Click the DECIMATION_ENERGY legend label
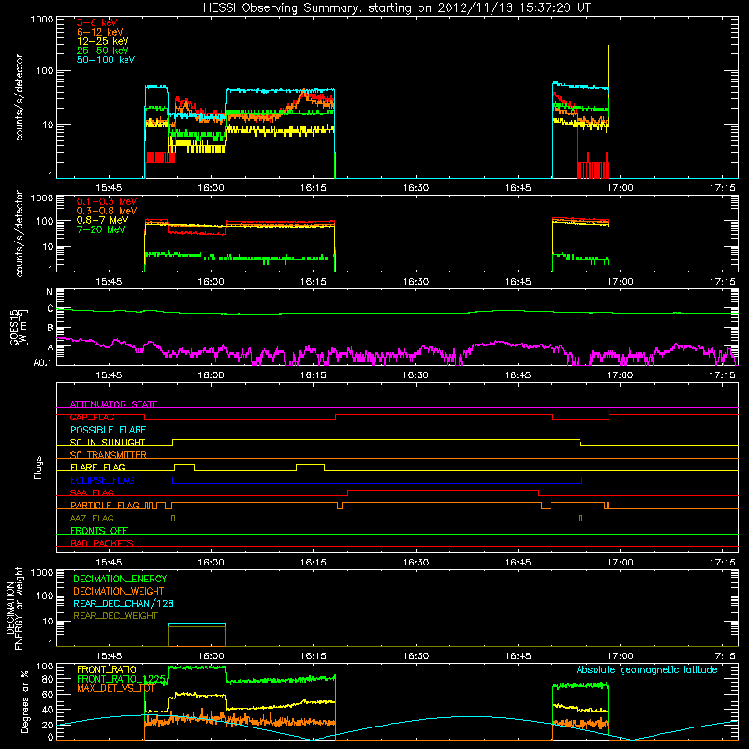This screenshot has height=749, width=749. 120,579
